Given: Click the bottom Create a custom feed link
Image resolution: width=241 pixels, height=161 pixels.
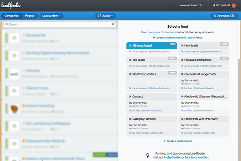Looking at the screenshot, I should coord(178,141).
